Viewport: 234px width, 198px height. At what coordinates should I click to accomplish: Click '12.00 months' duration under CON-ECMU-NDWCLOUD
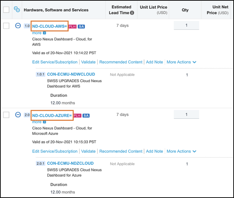(63, 103)
